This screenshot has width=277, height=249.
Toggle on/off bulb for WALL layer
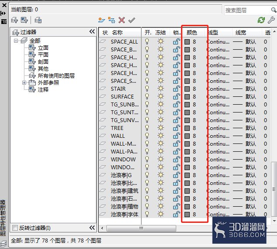coord(147,136)
